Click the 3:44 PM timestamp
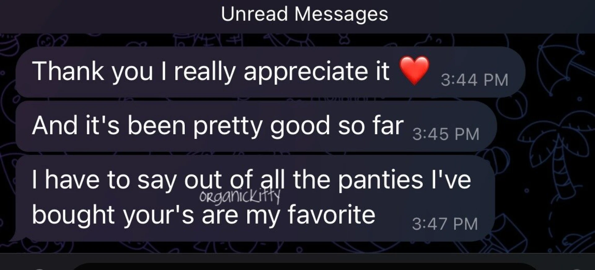Image resolution: width=595 pixels, height=270 pixels. 474,80
